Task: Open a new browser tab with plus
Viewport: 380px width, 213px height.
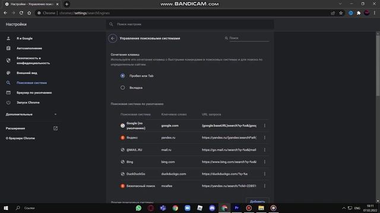Action: [66, 4]
